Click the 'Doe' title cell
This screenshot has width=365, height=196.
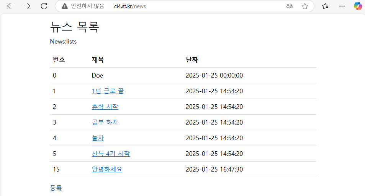(x=97, y=76)
